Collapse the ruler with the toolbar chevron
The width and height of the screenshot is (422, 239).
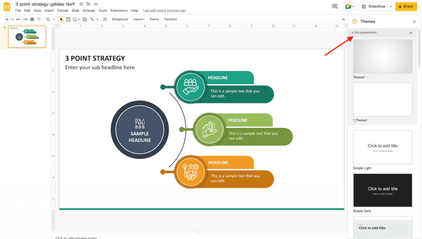(343, 19)
